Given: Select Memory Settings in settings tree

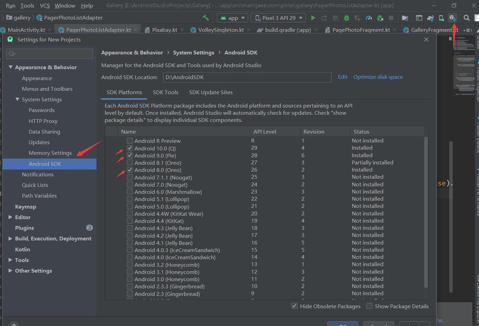Looking at the screenshot, I should click(x=50, y=153).
